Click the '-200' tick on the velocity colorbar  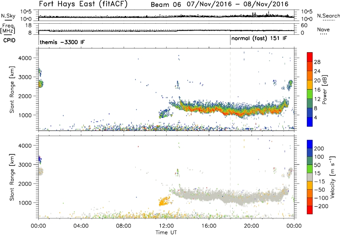tap(321, 206)
